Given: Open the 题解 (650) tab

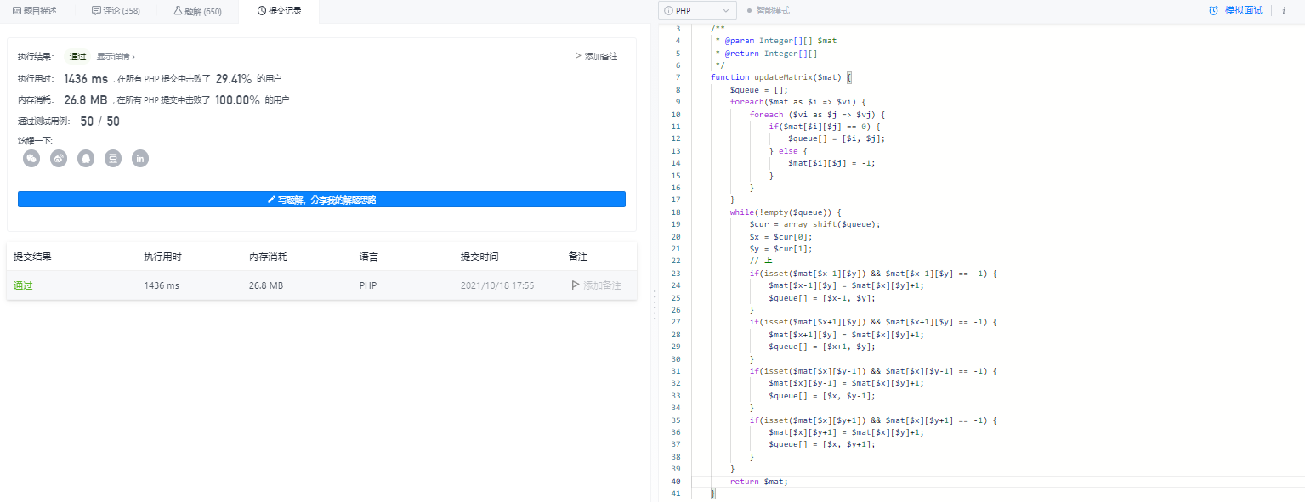Looking at the screenshot, I should click(197, 11).
